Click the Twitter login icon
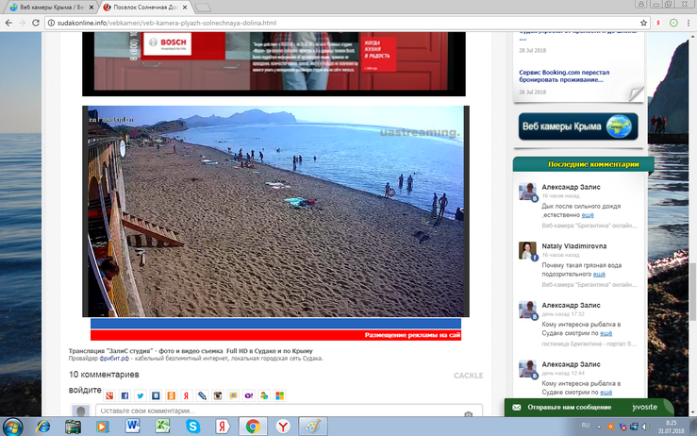The width and height of the screenshot is (697, 436). [141, 395]
